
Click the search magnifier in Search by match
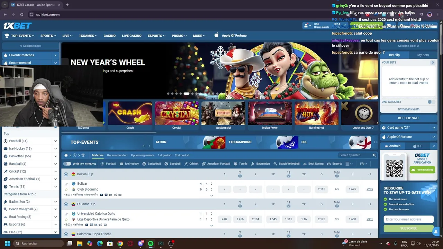point(374,155)
